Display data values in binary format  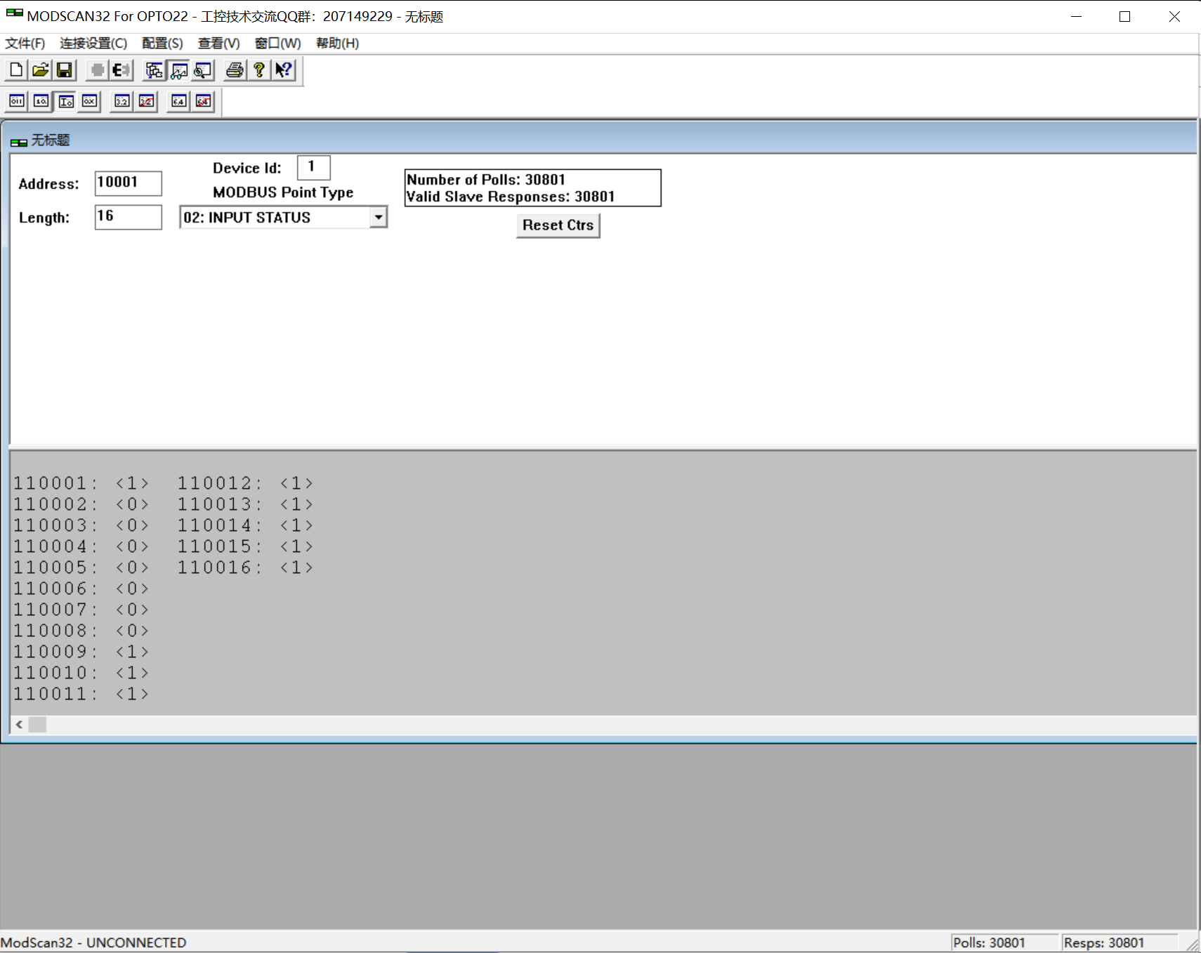coord(16,101)
